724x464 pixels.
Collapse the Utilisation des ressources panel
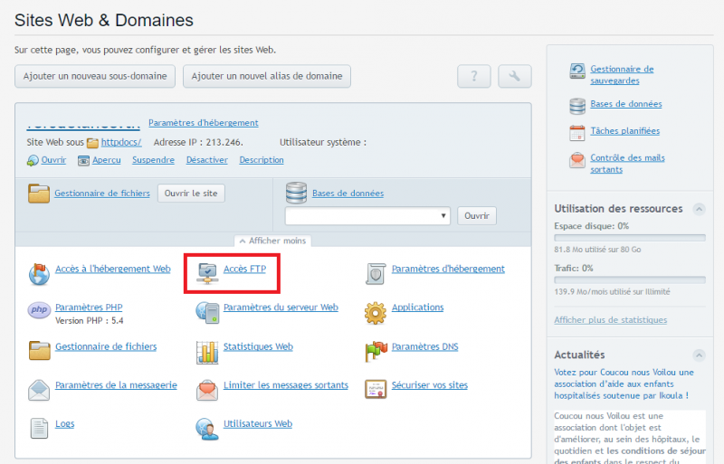click(x=699, y=209)
